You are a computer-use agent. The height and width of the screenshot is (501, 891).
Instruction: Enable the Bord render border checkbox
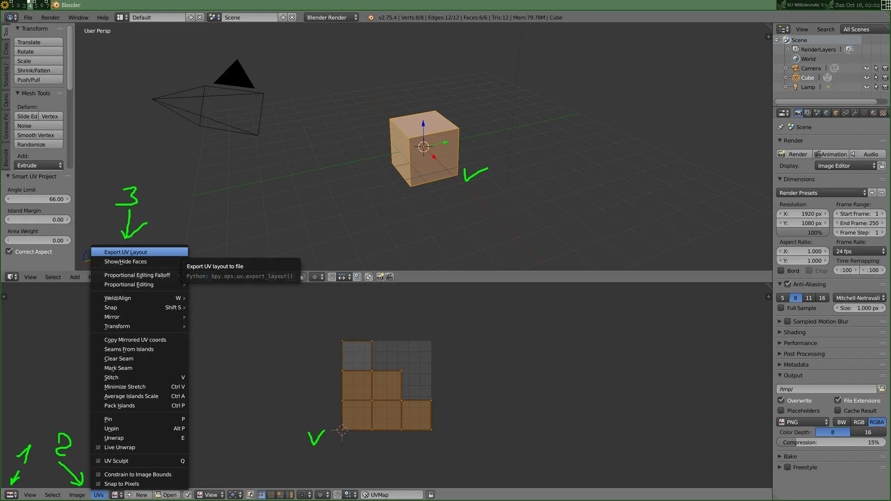click(x=781, y=271)
